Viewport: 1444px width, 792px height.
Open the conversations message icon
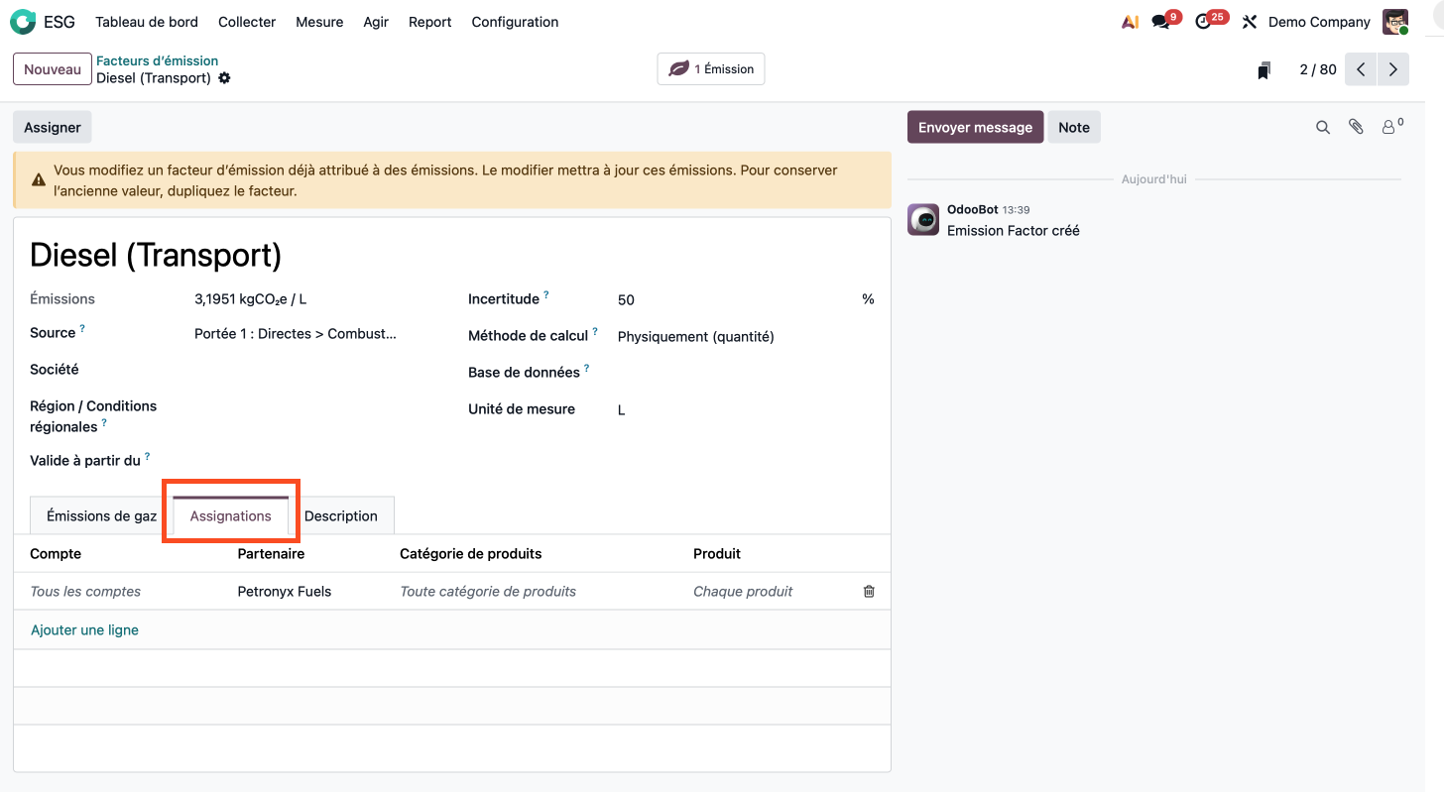coord(1160,22)
